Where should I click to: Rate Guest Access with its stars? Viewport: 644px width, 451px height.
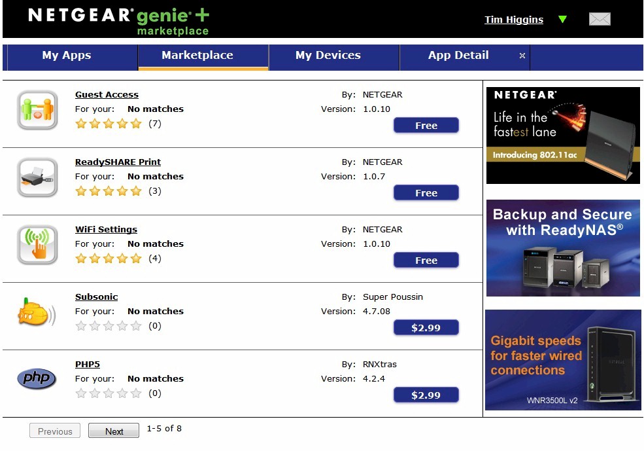click(109, 124)
